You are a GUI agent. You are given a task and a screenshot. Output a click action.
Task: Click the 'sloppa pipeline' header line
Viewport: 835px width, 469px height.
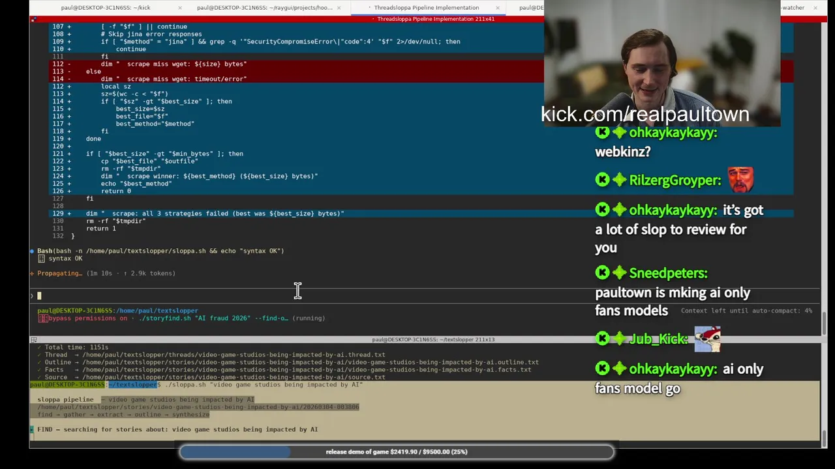tap(145, 399)
